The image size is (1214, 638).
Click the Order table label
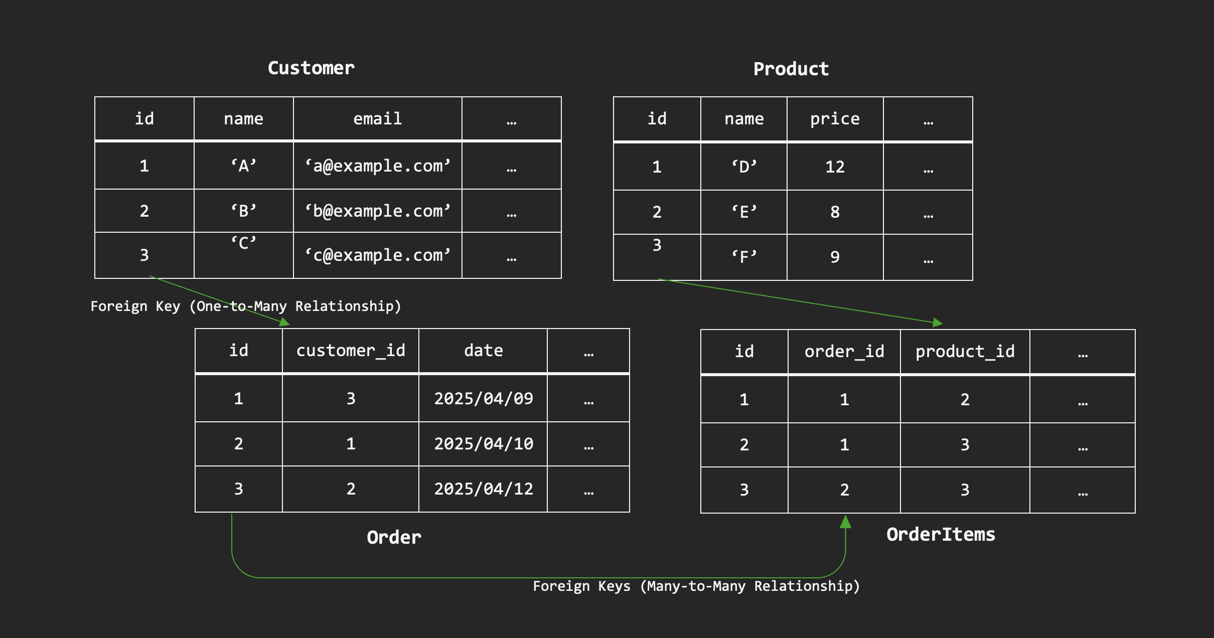pyautogui.click(x=394, y=538)
